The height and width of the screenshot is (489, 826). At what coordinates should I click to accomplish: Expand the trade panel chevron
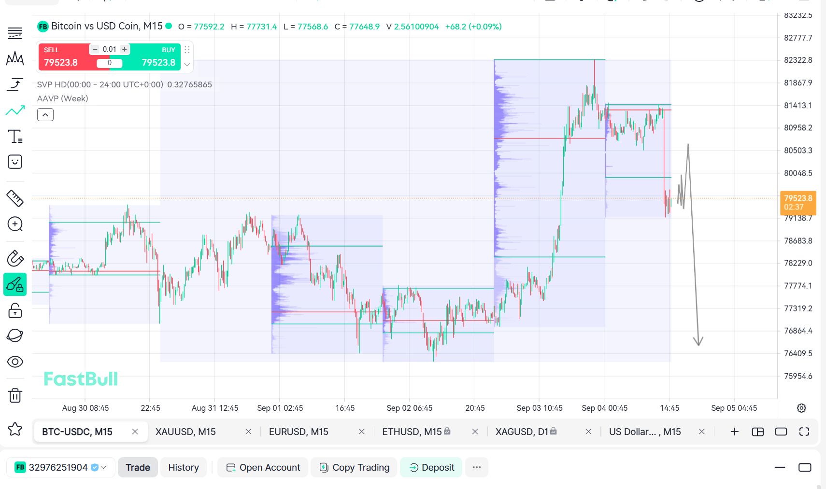click(x=187, y=64)
